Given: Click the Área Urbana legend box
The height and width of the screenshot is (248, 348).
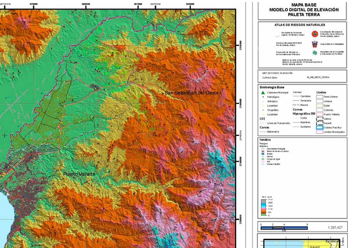Looking at the screenshot, I should point(319,96).
